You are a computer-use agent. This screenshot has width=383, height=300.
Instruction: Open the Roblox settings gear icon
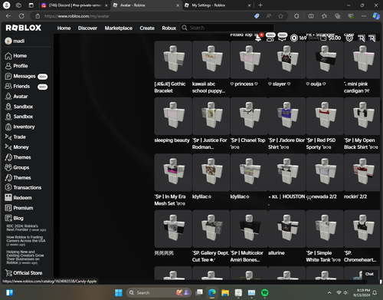[349, 38]
